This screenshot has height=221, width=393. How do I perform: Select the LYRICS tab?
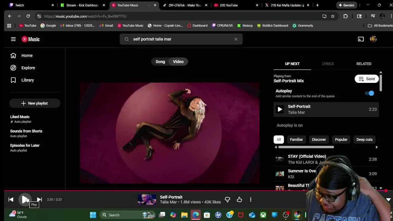tap(328, 64)
